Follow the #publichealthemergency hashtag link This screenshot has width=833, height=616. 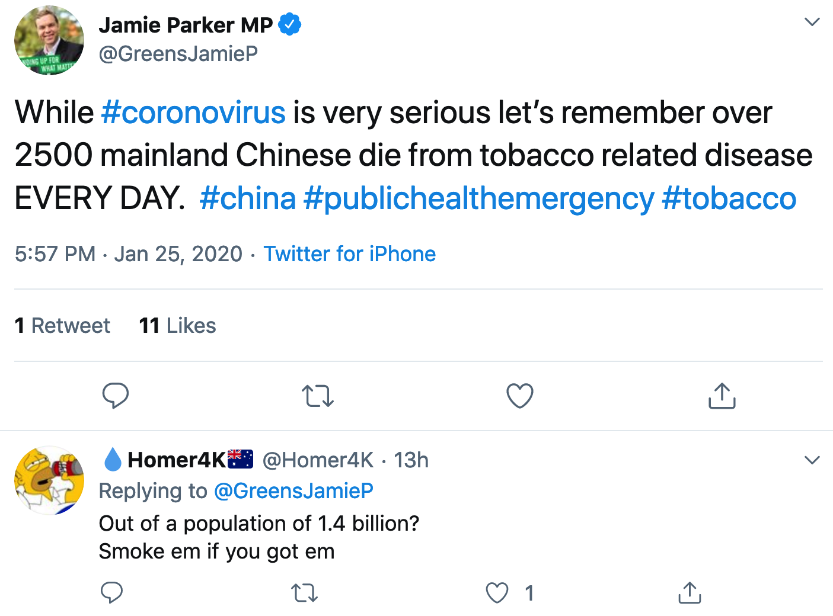(478, 198)
